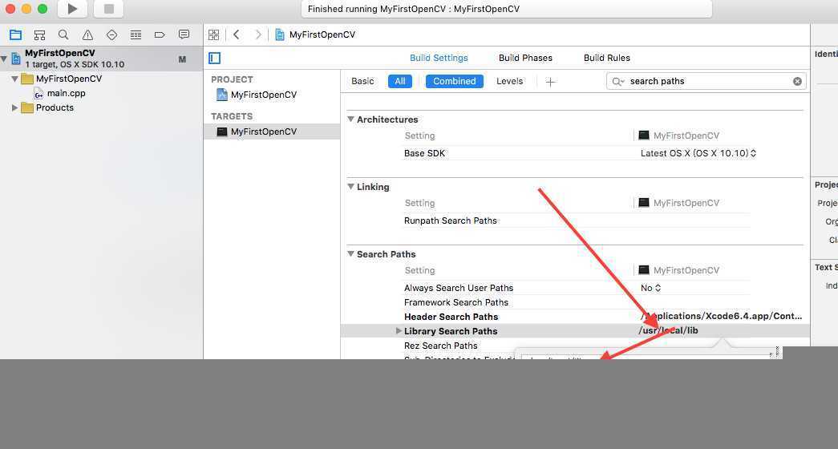The image size is (838, 449).
Task: Clear the search paths filter text
Action: pyautogui.click(x=797, y=81)
